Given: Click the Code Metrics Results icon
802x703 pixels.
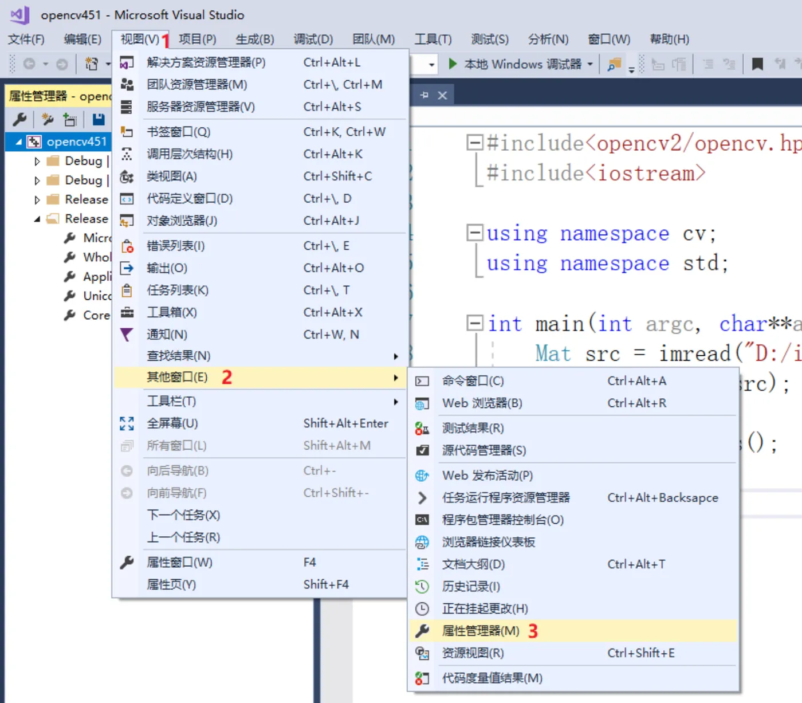Looking at the screenshot, I should tap(422, 678).
